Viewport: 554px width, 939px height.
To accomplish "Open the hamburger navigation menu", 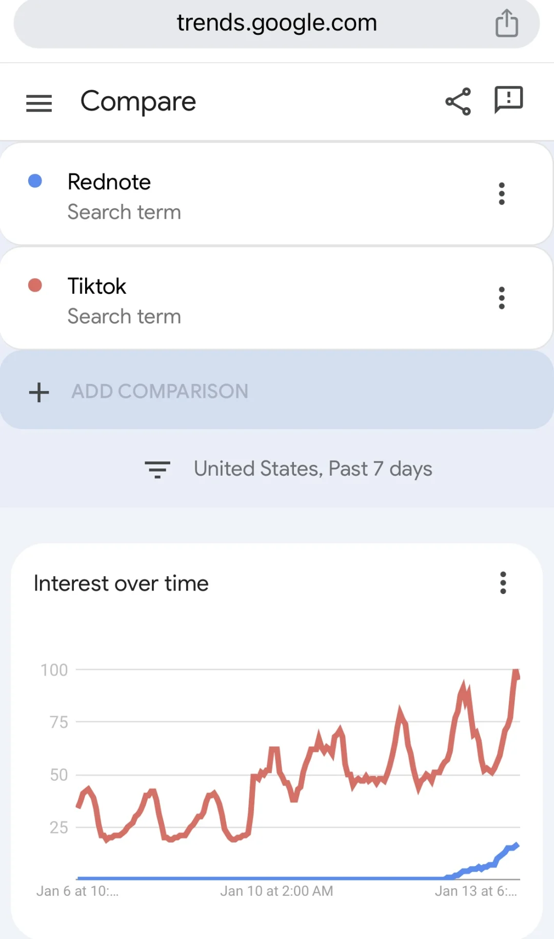I will (x=39, y=103).
